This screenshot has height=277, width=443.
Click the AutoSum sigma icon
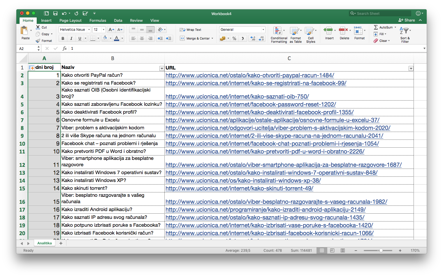376,27
